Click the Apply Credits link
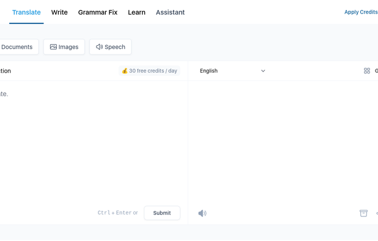This screenshot has width=378, height=241. pos(361,12)
